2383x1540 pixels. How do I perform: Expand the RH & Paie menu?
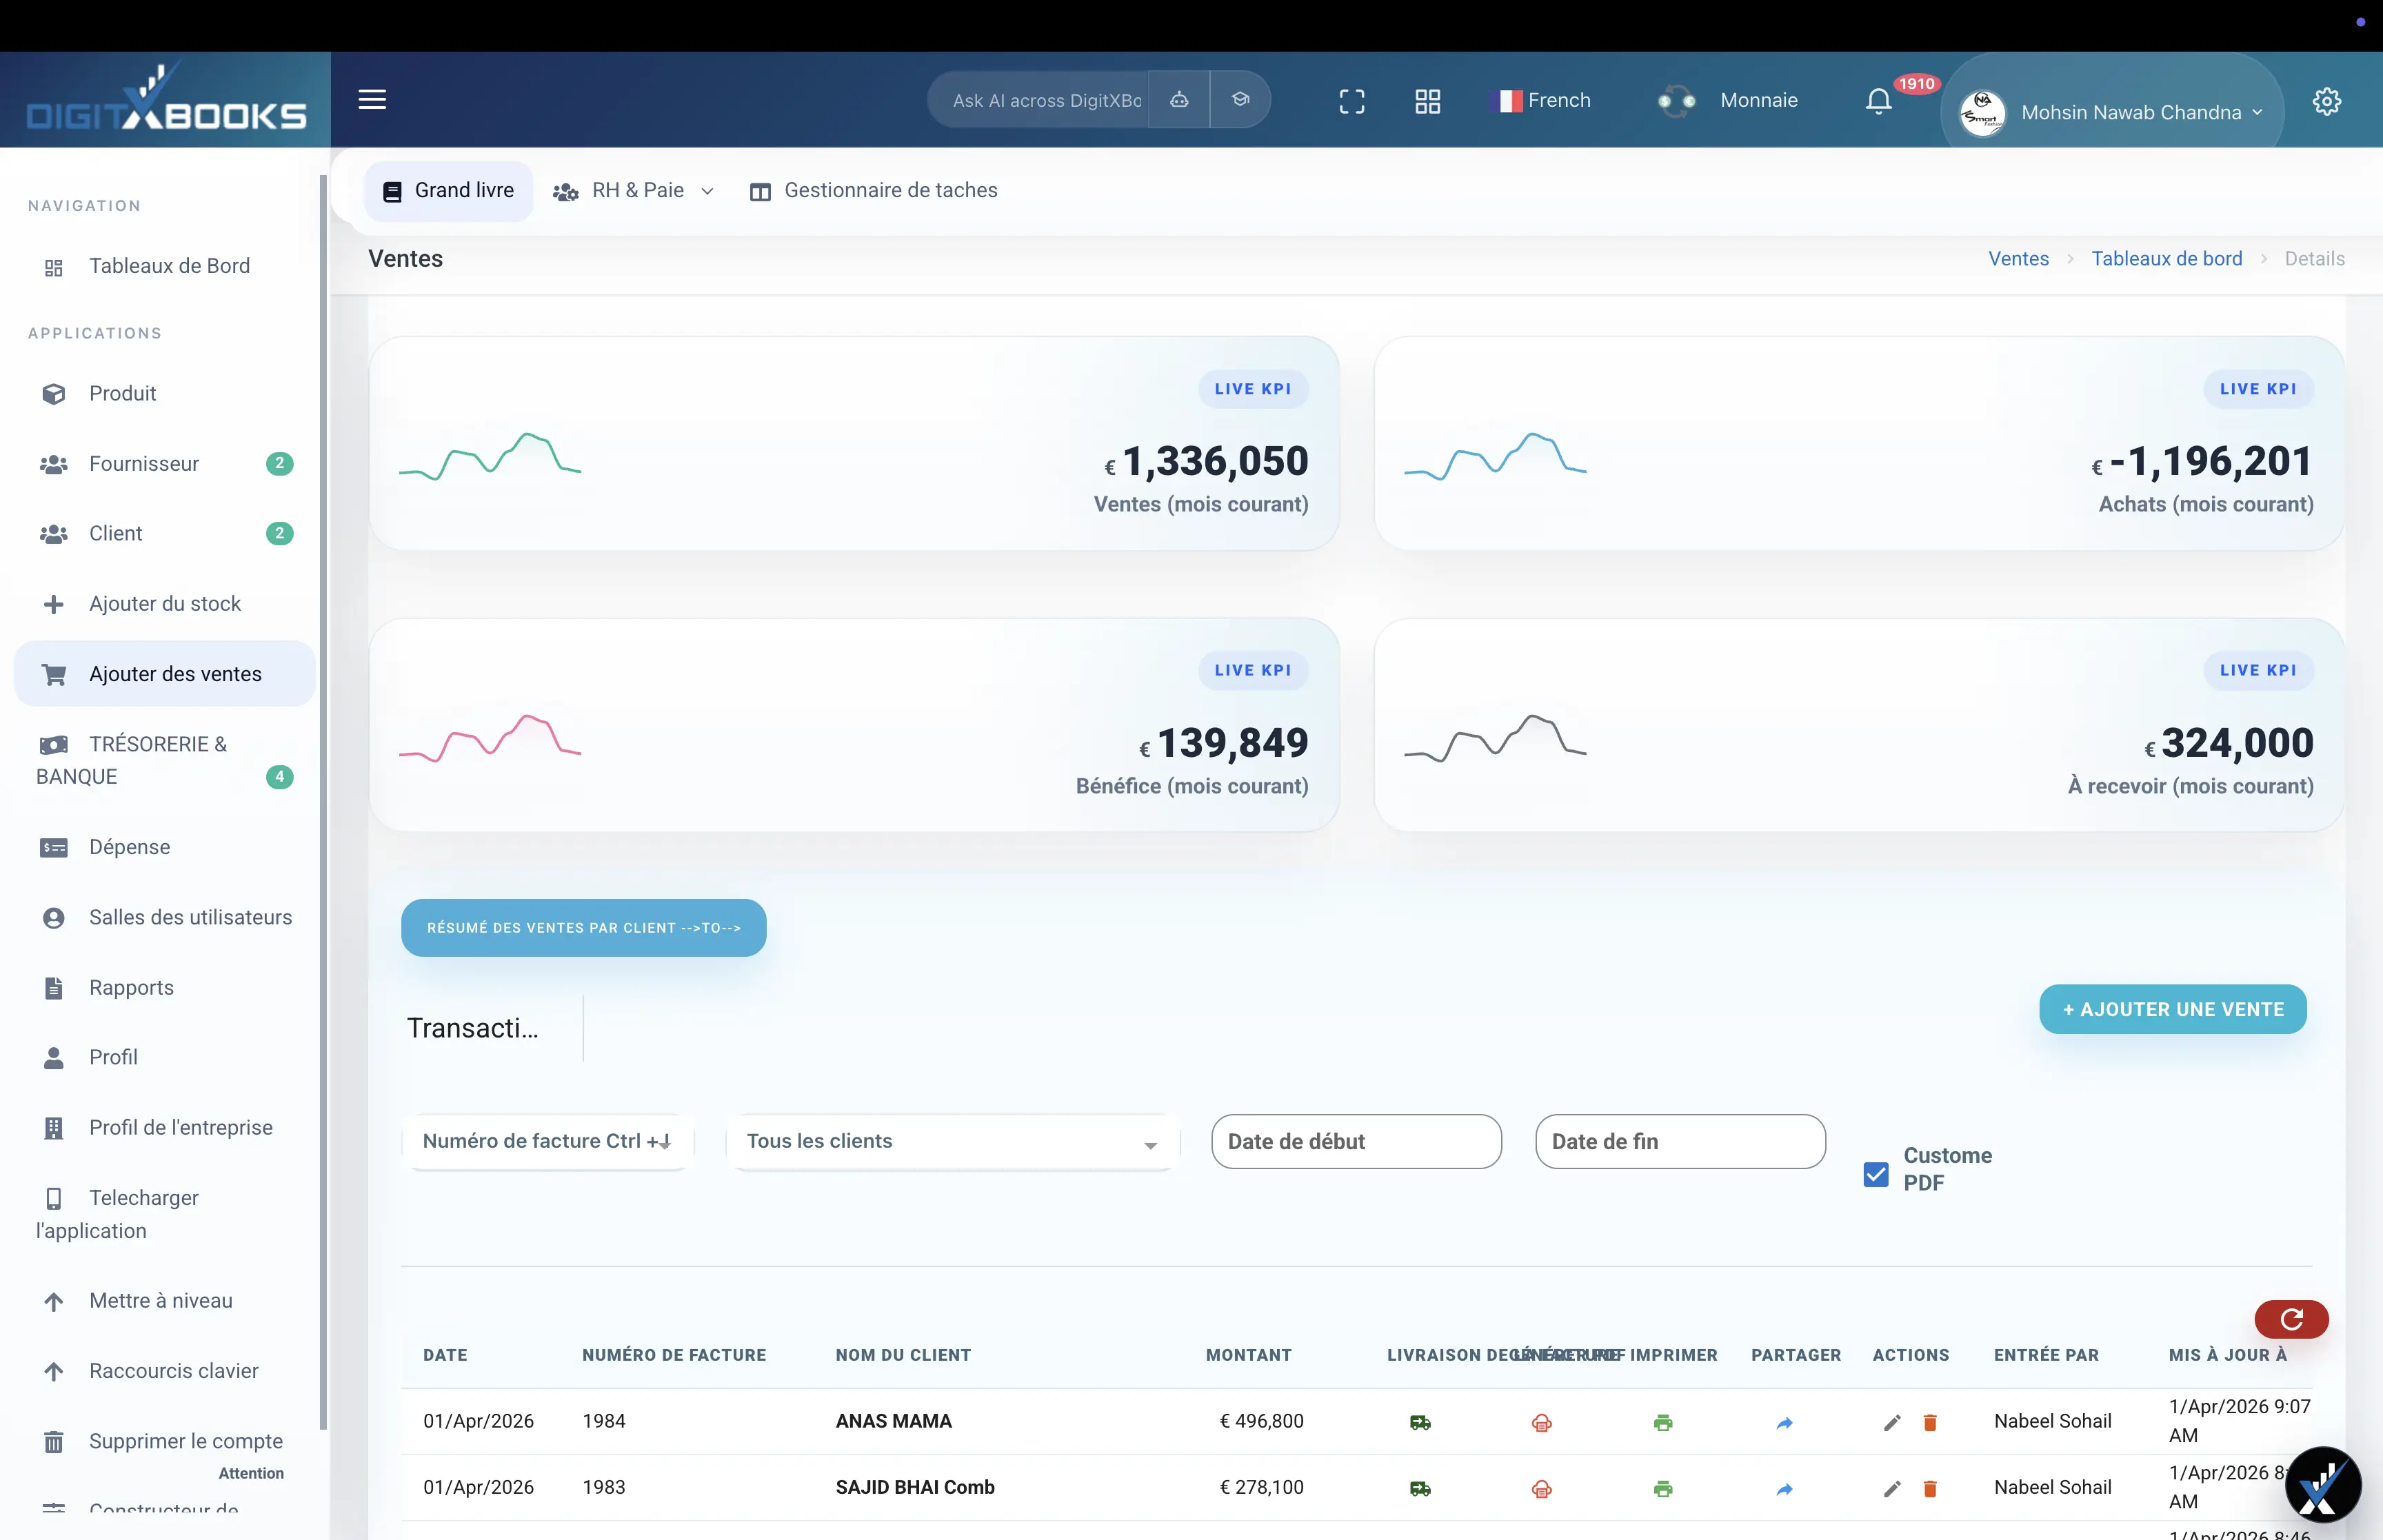(634, 190)
